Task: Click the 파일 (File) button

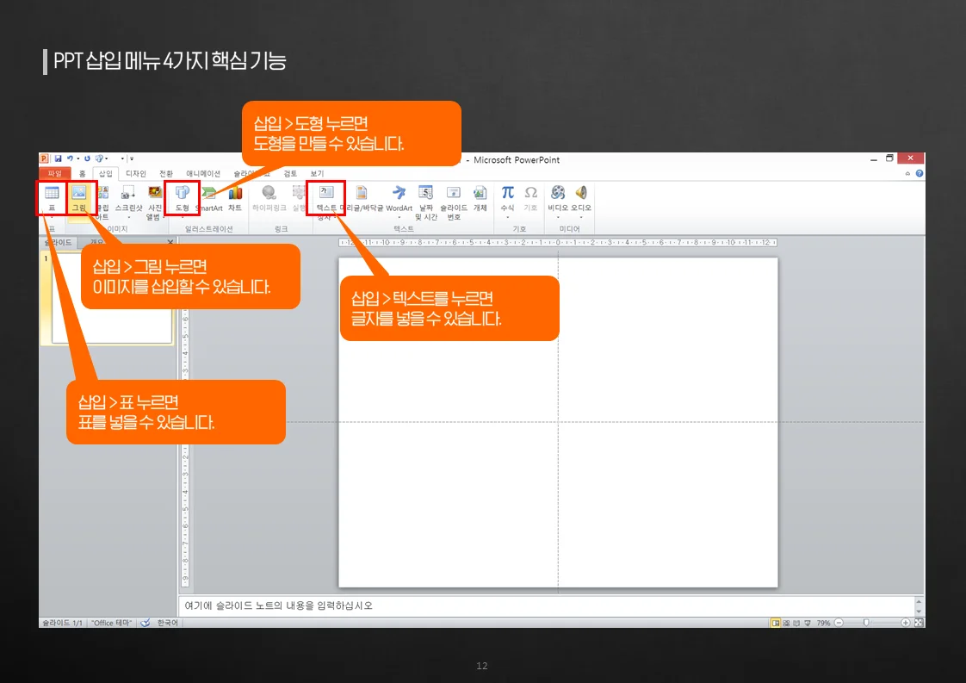Action: (54, 173)
